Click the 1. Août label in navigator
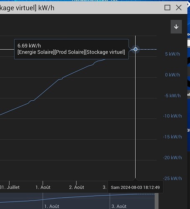Image resolution: width=190 pixels, height=209 pixels. (x=52, y=206)
